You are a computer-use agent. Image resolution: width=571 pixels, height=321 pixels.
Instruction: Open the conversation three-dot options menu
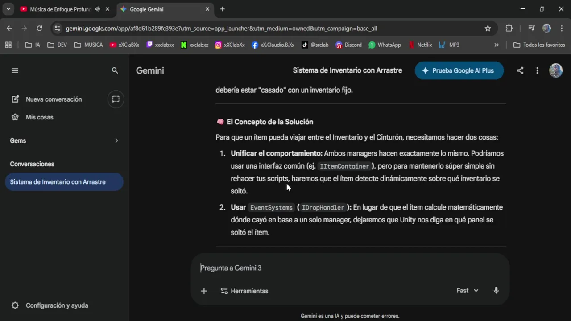pyautogui.click(x=538, y=70)
